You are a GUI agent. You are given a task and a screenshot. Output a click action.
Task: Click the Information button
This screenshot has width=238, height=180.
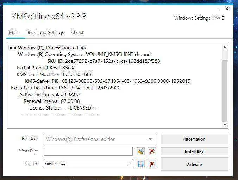pos(194,139)
